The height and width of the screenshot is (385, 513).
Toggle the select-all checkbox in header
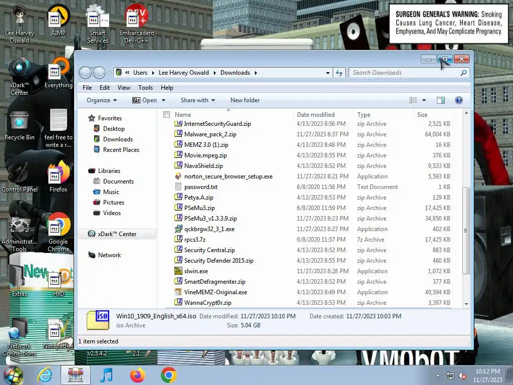[166, 115]
